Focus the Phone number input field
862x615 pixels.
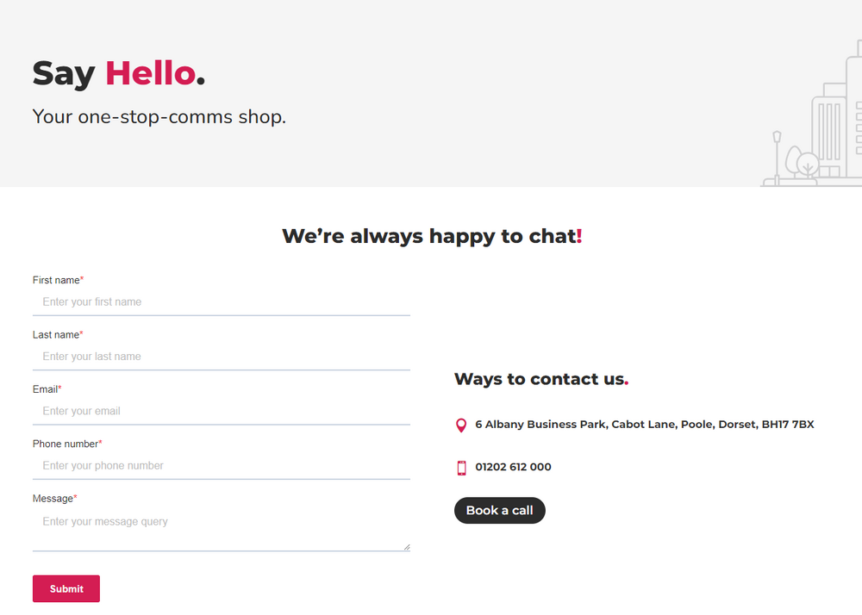221,466
